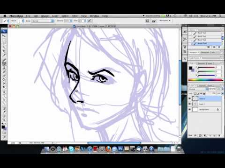This screenshot has height=168, width=225.
Task: Toggle lock transparent pixels
Action: click(x=195, y=94)
